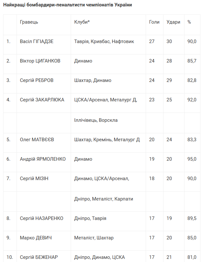Click the Удари column header
This screenshot has height=262, width=203.
tap(173, 22)
